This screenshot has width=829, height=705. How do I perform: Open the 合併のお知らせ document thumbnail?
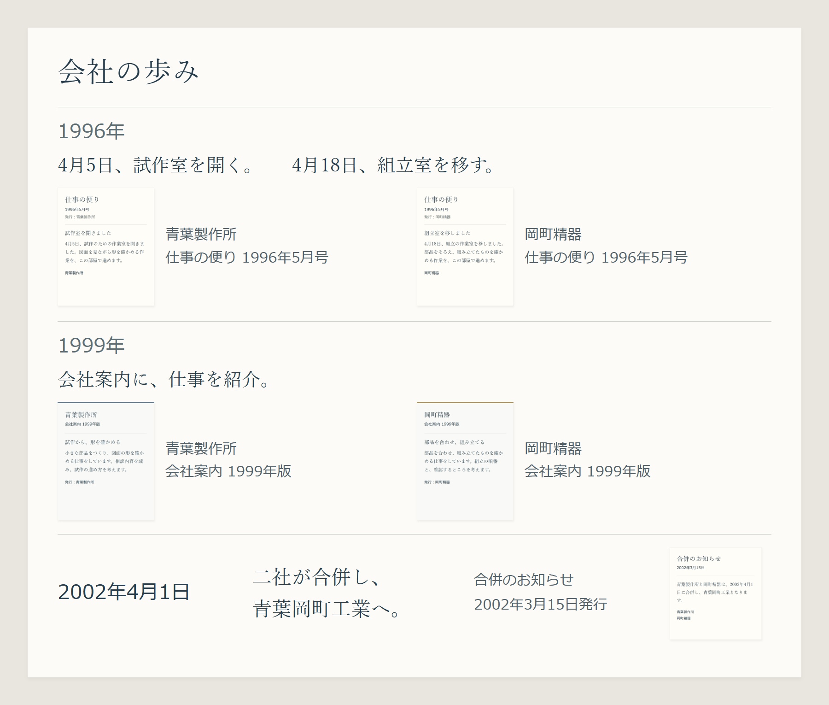(x=716, y=593)
